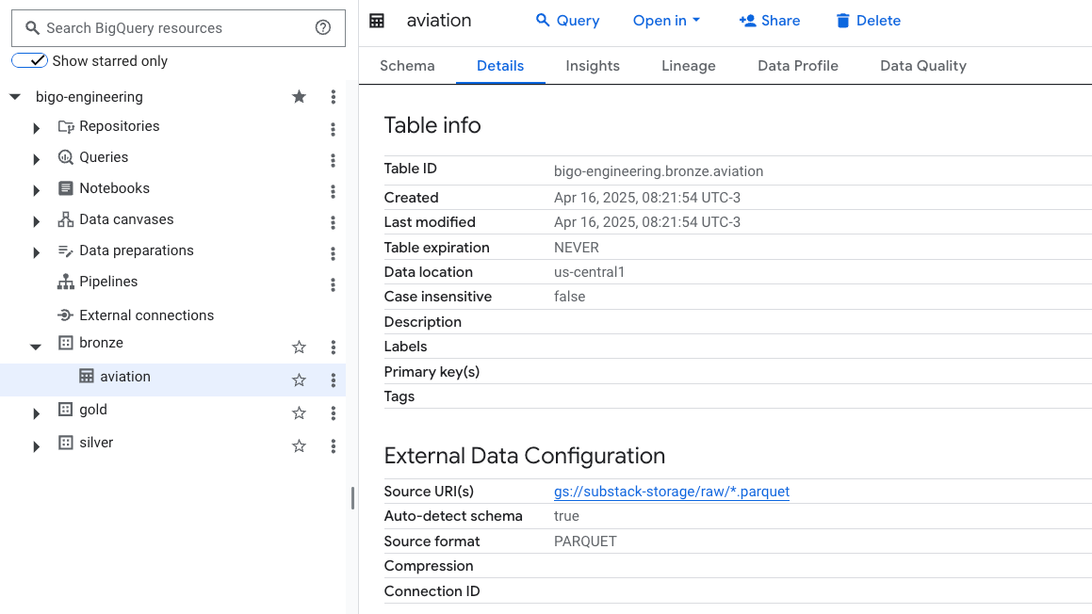1092x614 pixels.
Task: Open the Data Quality tab
Action: point(923,66)
